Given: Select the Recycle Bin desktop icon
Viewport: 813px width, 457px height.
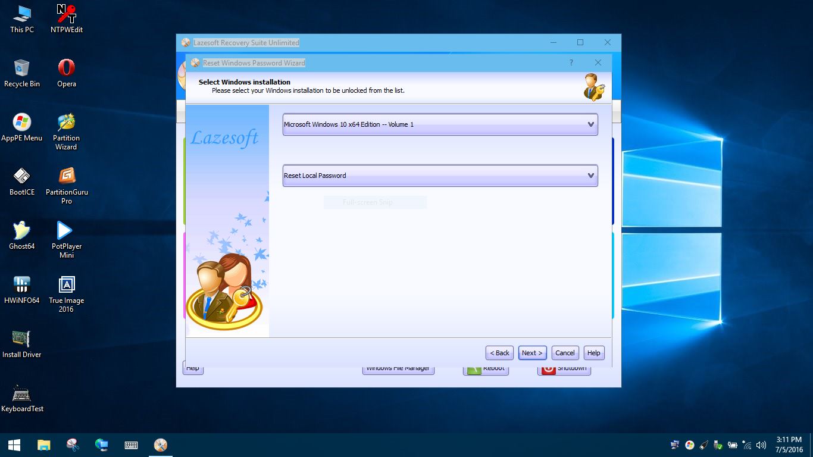Looking at the screenshot, I should pyautogui.click(x=22, y=73).
